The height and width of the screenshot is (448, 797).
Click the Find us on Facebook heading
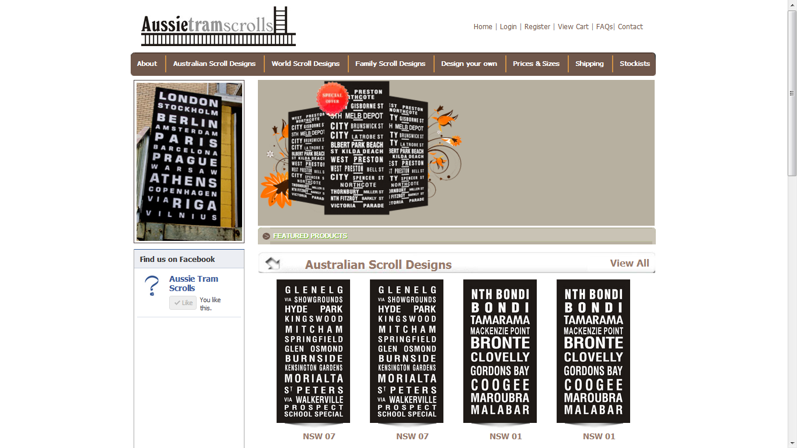click(x=177, y=259)
